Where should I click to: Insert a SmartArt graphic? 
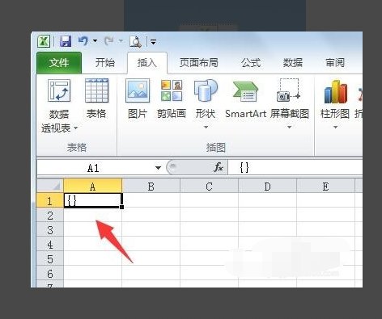245,99
